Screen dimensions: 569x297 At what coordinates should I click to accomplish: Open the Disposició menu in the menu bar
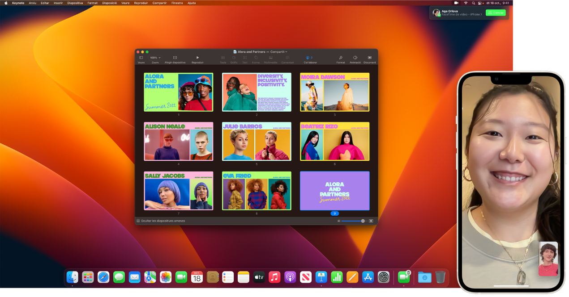click(x=108, y=3)
